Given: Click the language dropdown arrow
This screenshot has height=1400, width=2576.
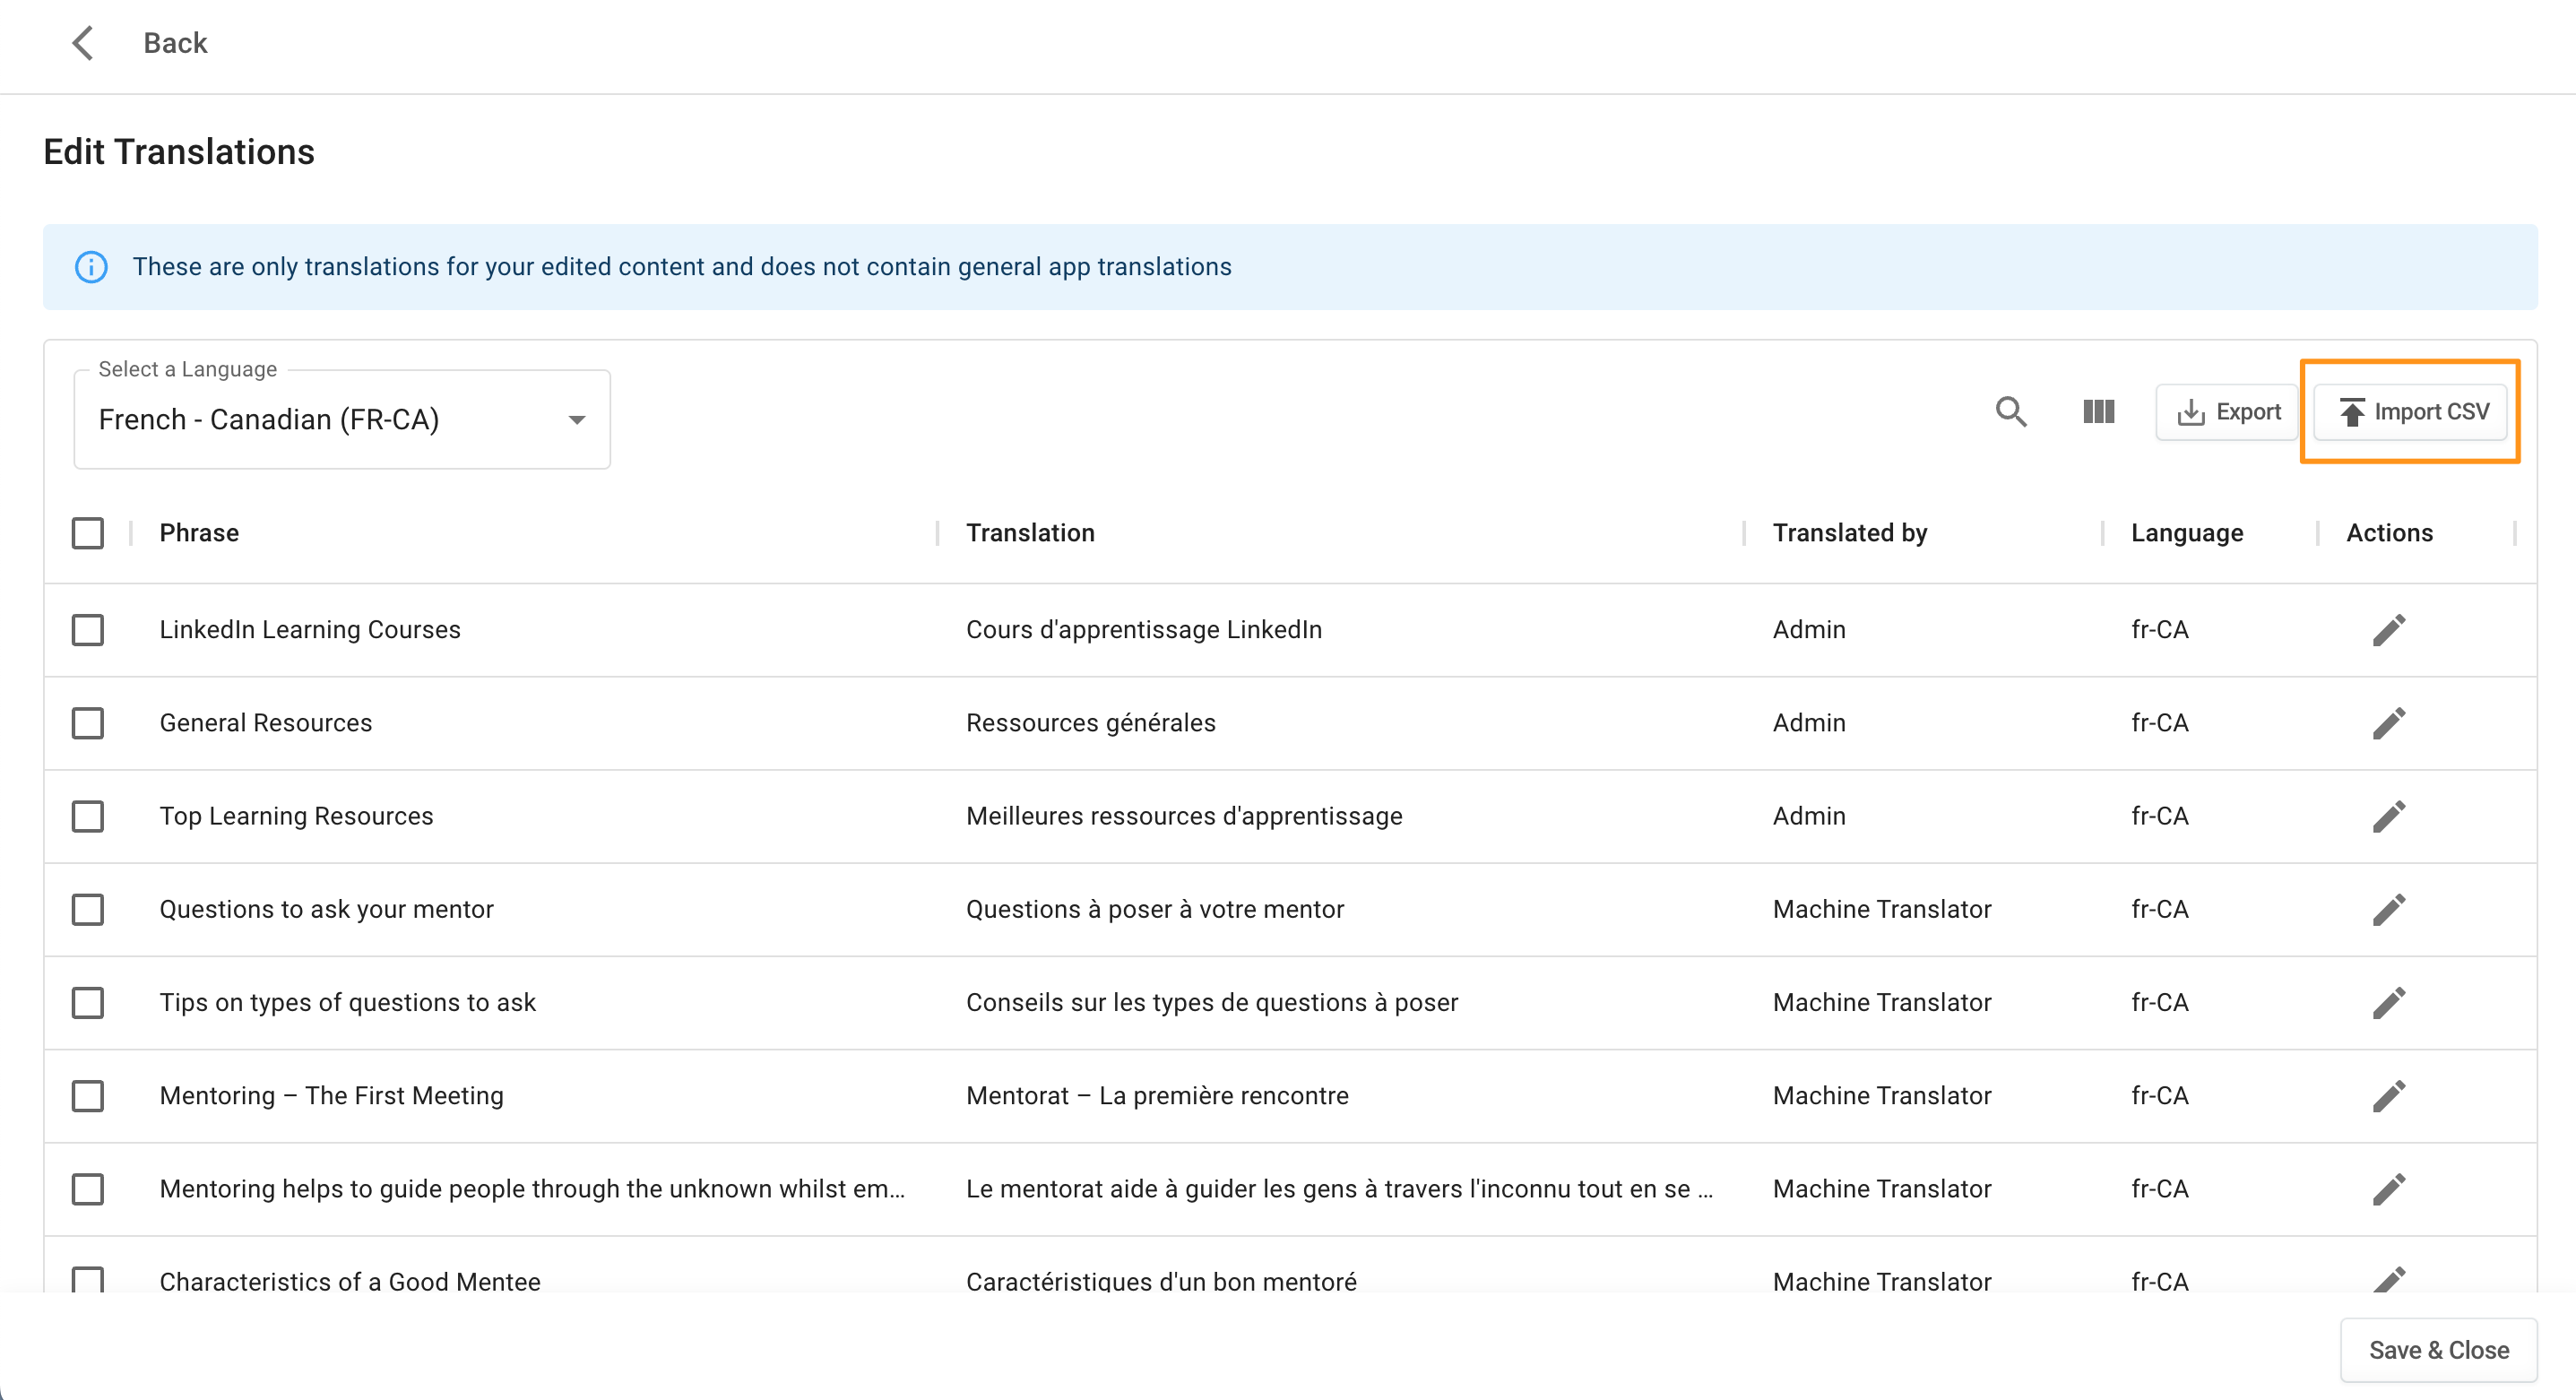Looking at the screenshot, I should click(x=576, y=420).
